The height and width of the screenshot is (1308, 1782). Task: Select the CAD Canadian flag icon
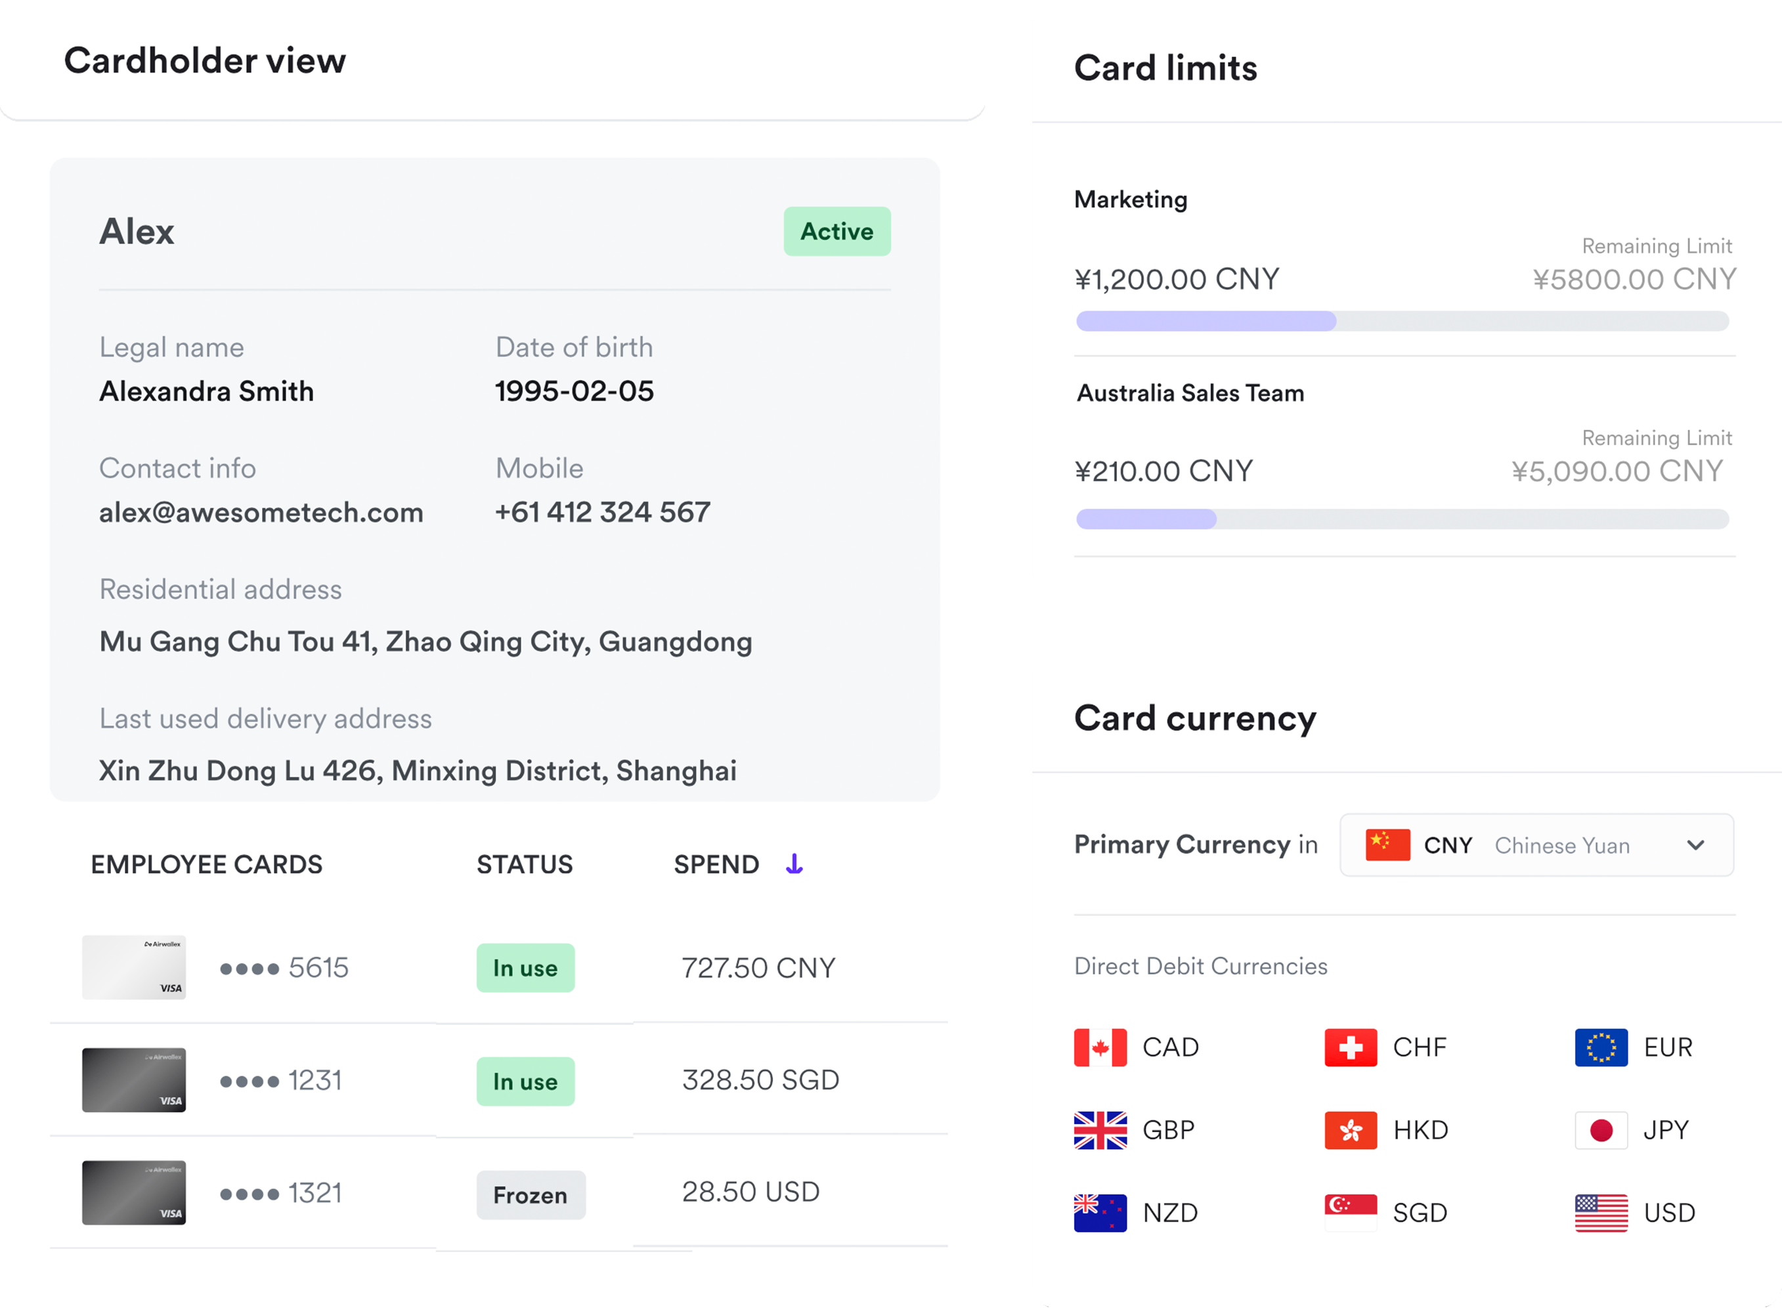coord(1100,1047)
